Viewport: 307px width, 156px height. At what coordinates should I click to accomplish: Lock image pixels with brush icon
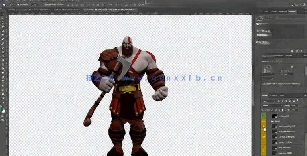click(x=272, y=110)
